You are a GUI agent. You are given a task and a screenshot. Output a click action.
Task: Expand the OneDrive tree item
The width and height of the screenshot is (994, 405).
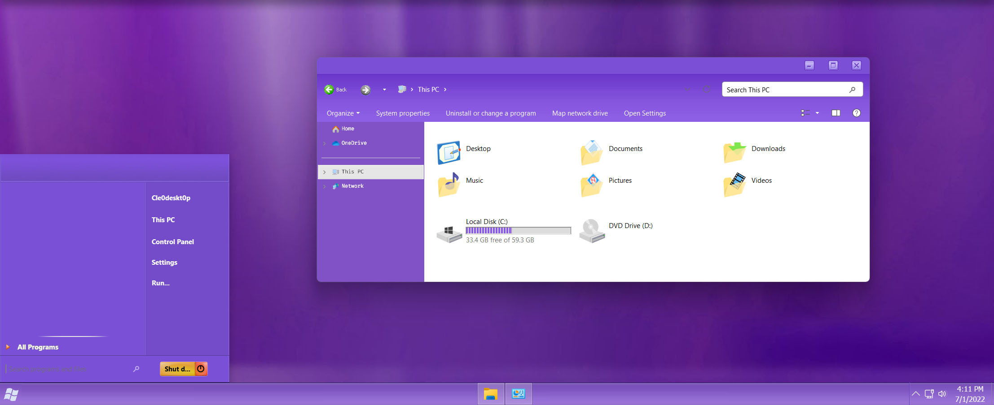pos(325,143)
